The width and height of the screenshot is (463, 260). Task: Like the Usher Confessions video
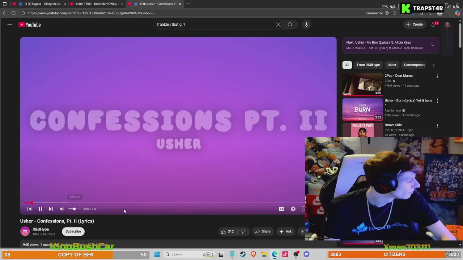(227, 231)
